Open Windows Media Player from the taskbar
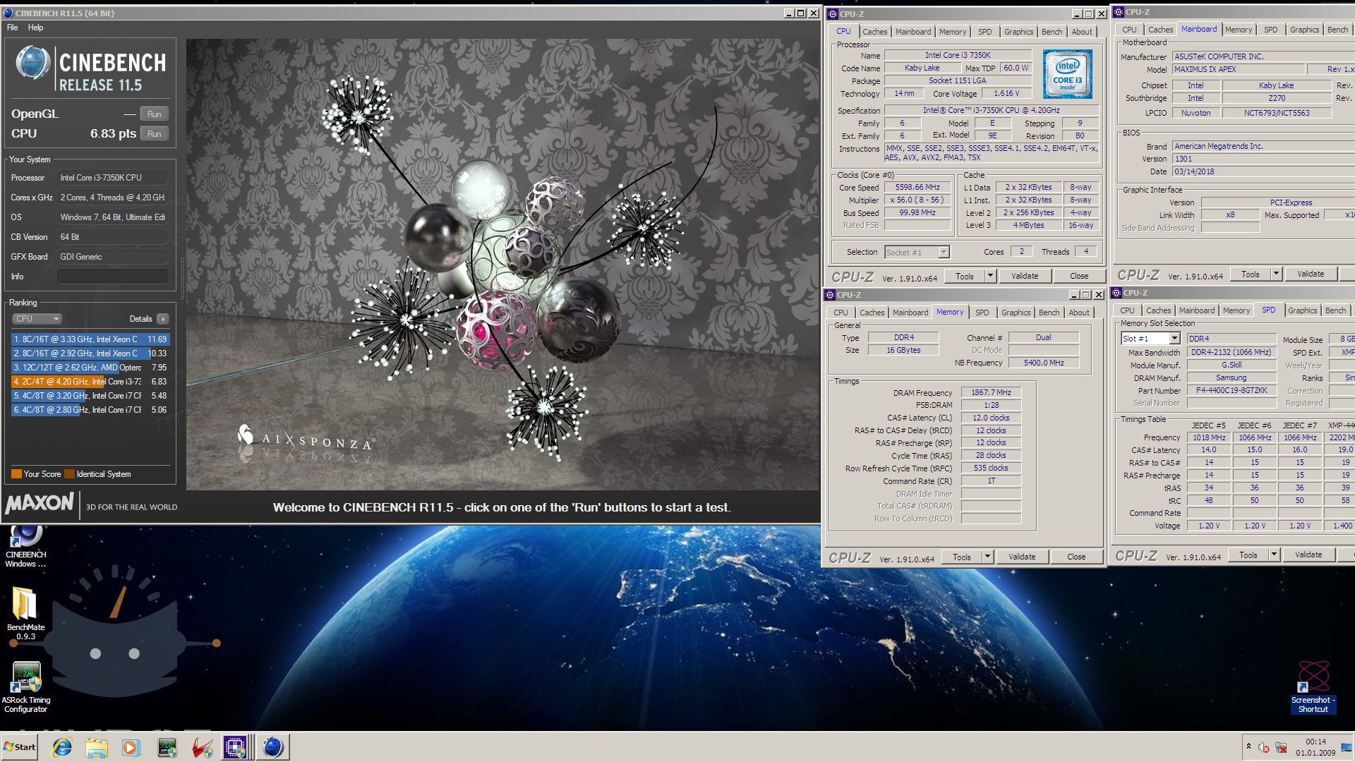This screenshot has width=1355, height=762. (x=131, y=747)
